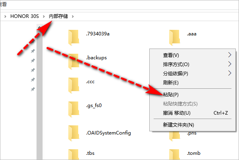Image resolution: width=239 pixels, height=160 pixels.
Task: Open chevron dropdown after HONOR 30S
Action: [x=44, y=16]
